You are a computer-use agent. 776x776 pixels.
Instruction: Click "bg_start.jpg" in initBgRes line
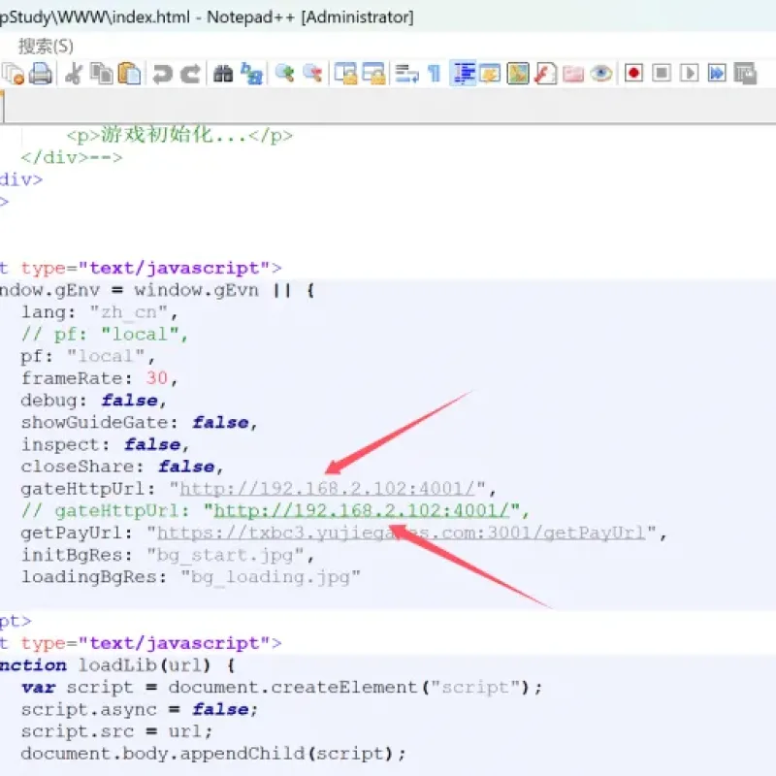(225, 555)
